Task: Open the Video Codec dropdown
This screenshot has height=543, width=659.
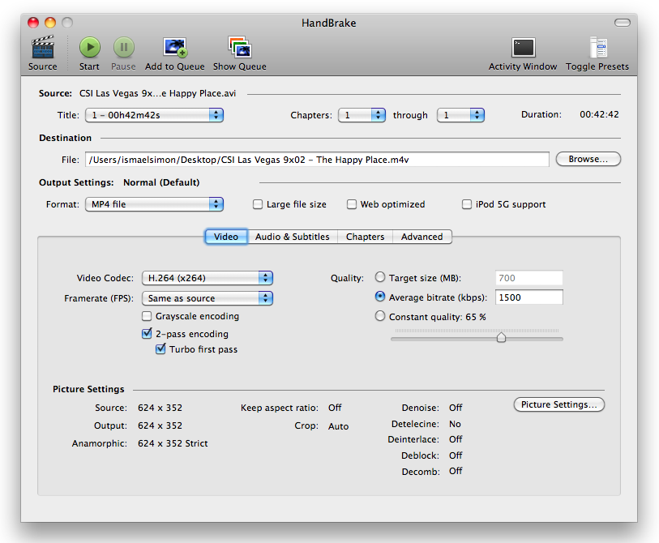Action: pos(208,278)
